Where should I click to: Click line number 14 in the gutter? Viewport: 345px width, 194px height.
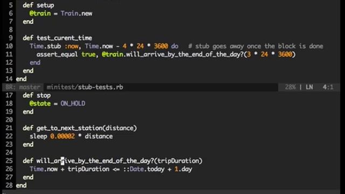[x=9, y=79]
